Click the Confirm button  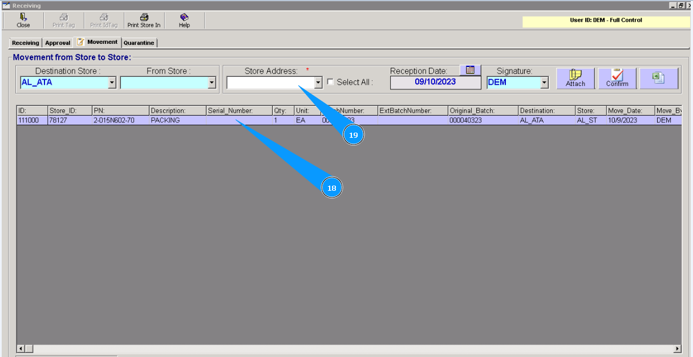[617, 79]
